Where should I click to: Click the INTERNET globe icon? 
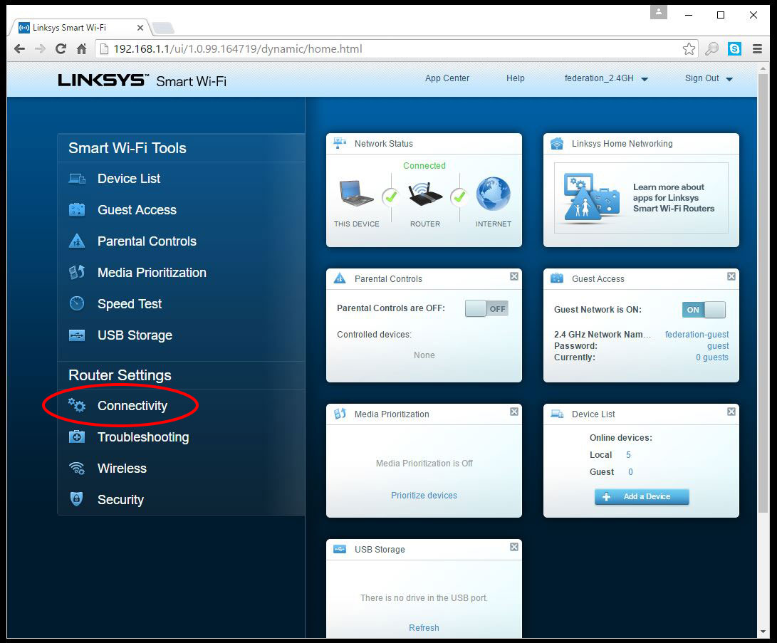493,194
